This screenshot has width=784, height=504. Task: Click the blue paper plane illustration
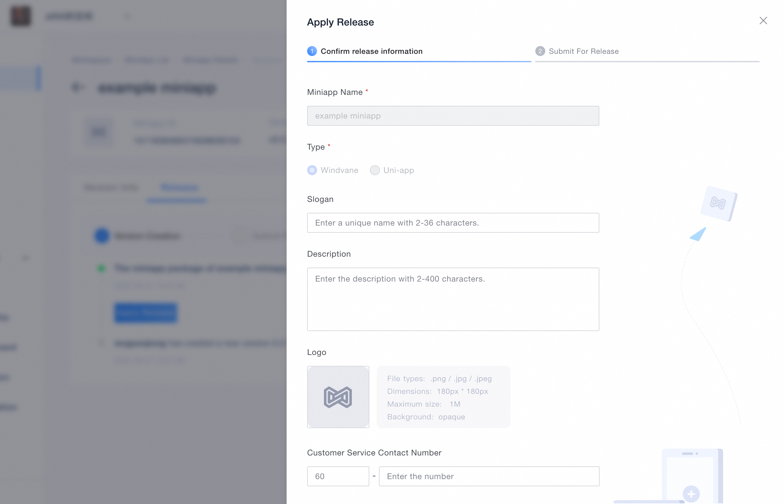(698, 234)
